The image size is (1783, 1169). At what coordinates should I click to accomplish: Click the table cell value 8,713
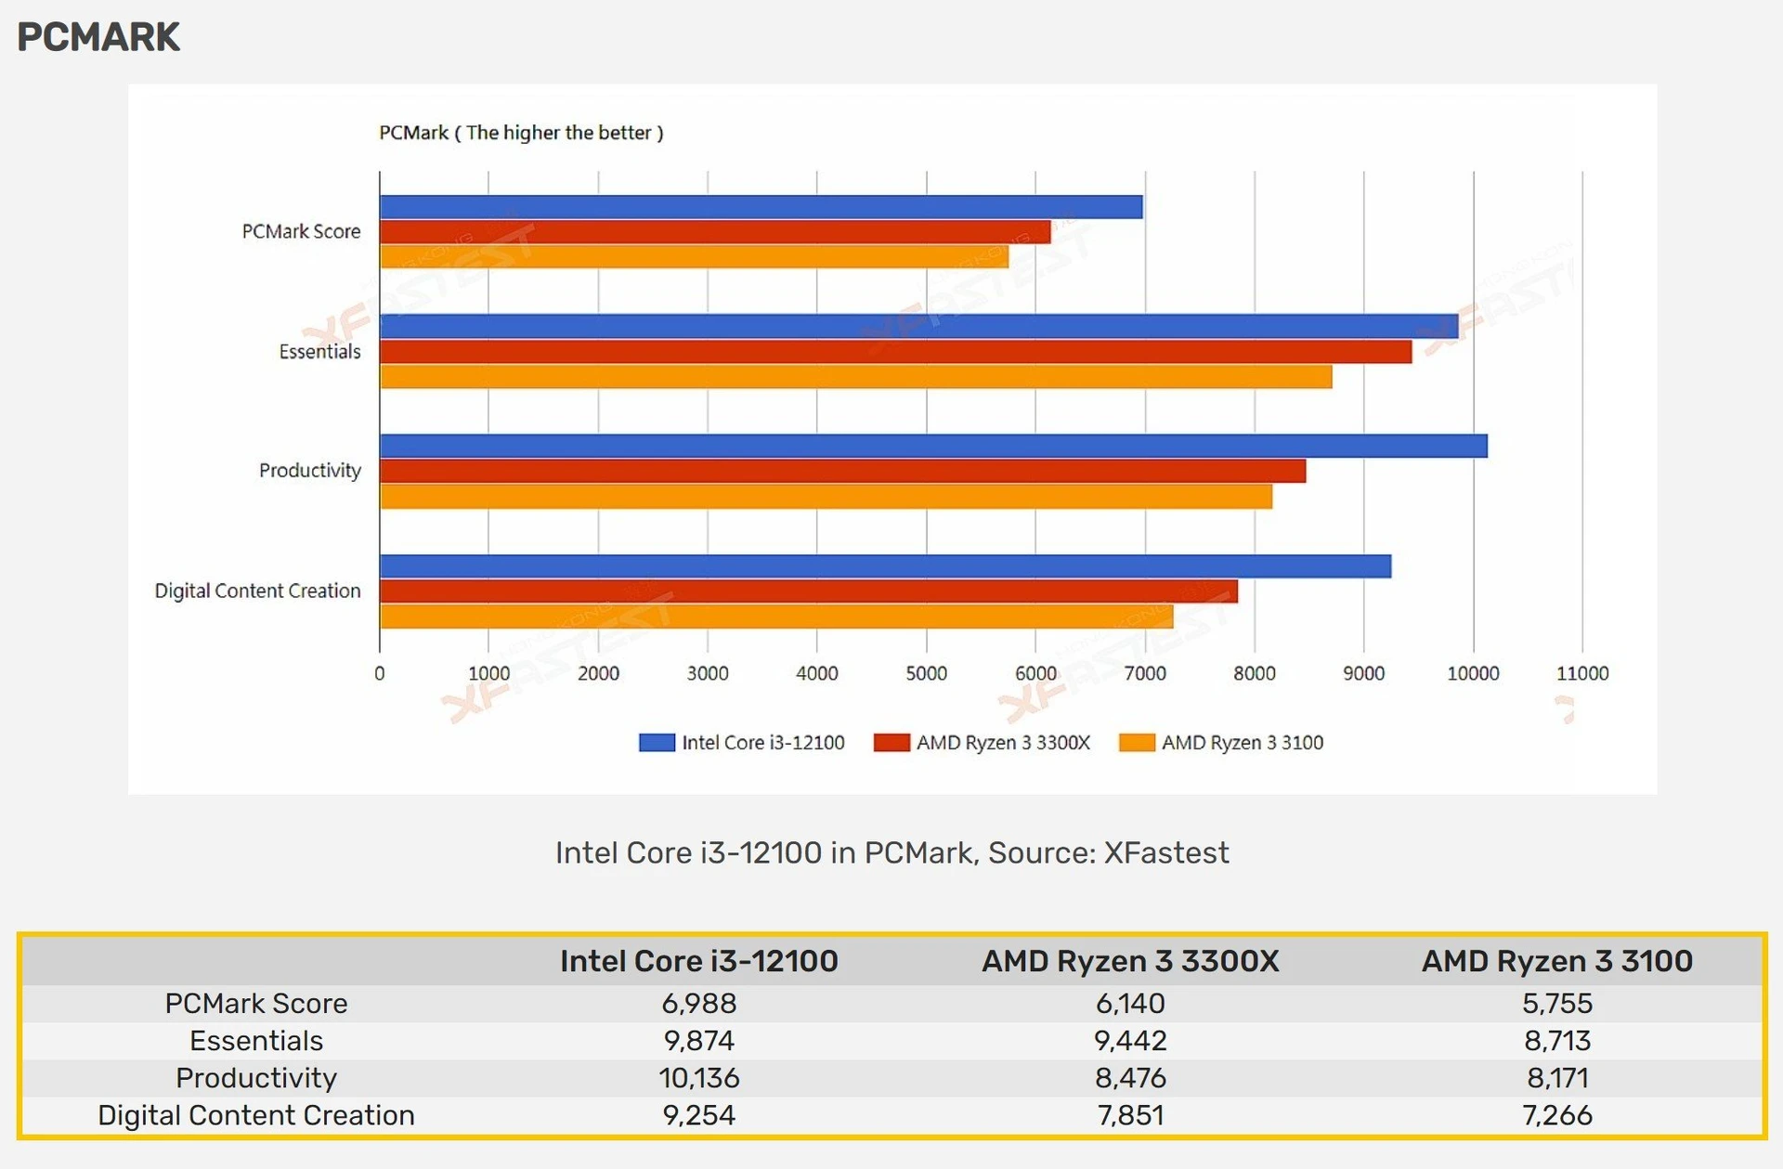click(x=1557, y=1041)
